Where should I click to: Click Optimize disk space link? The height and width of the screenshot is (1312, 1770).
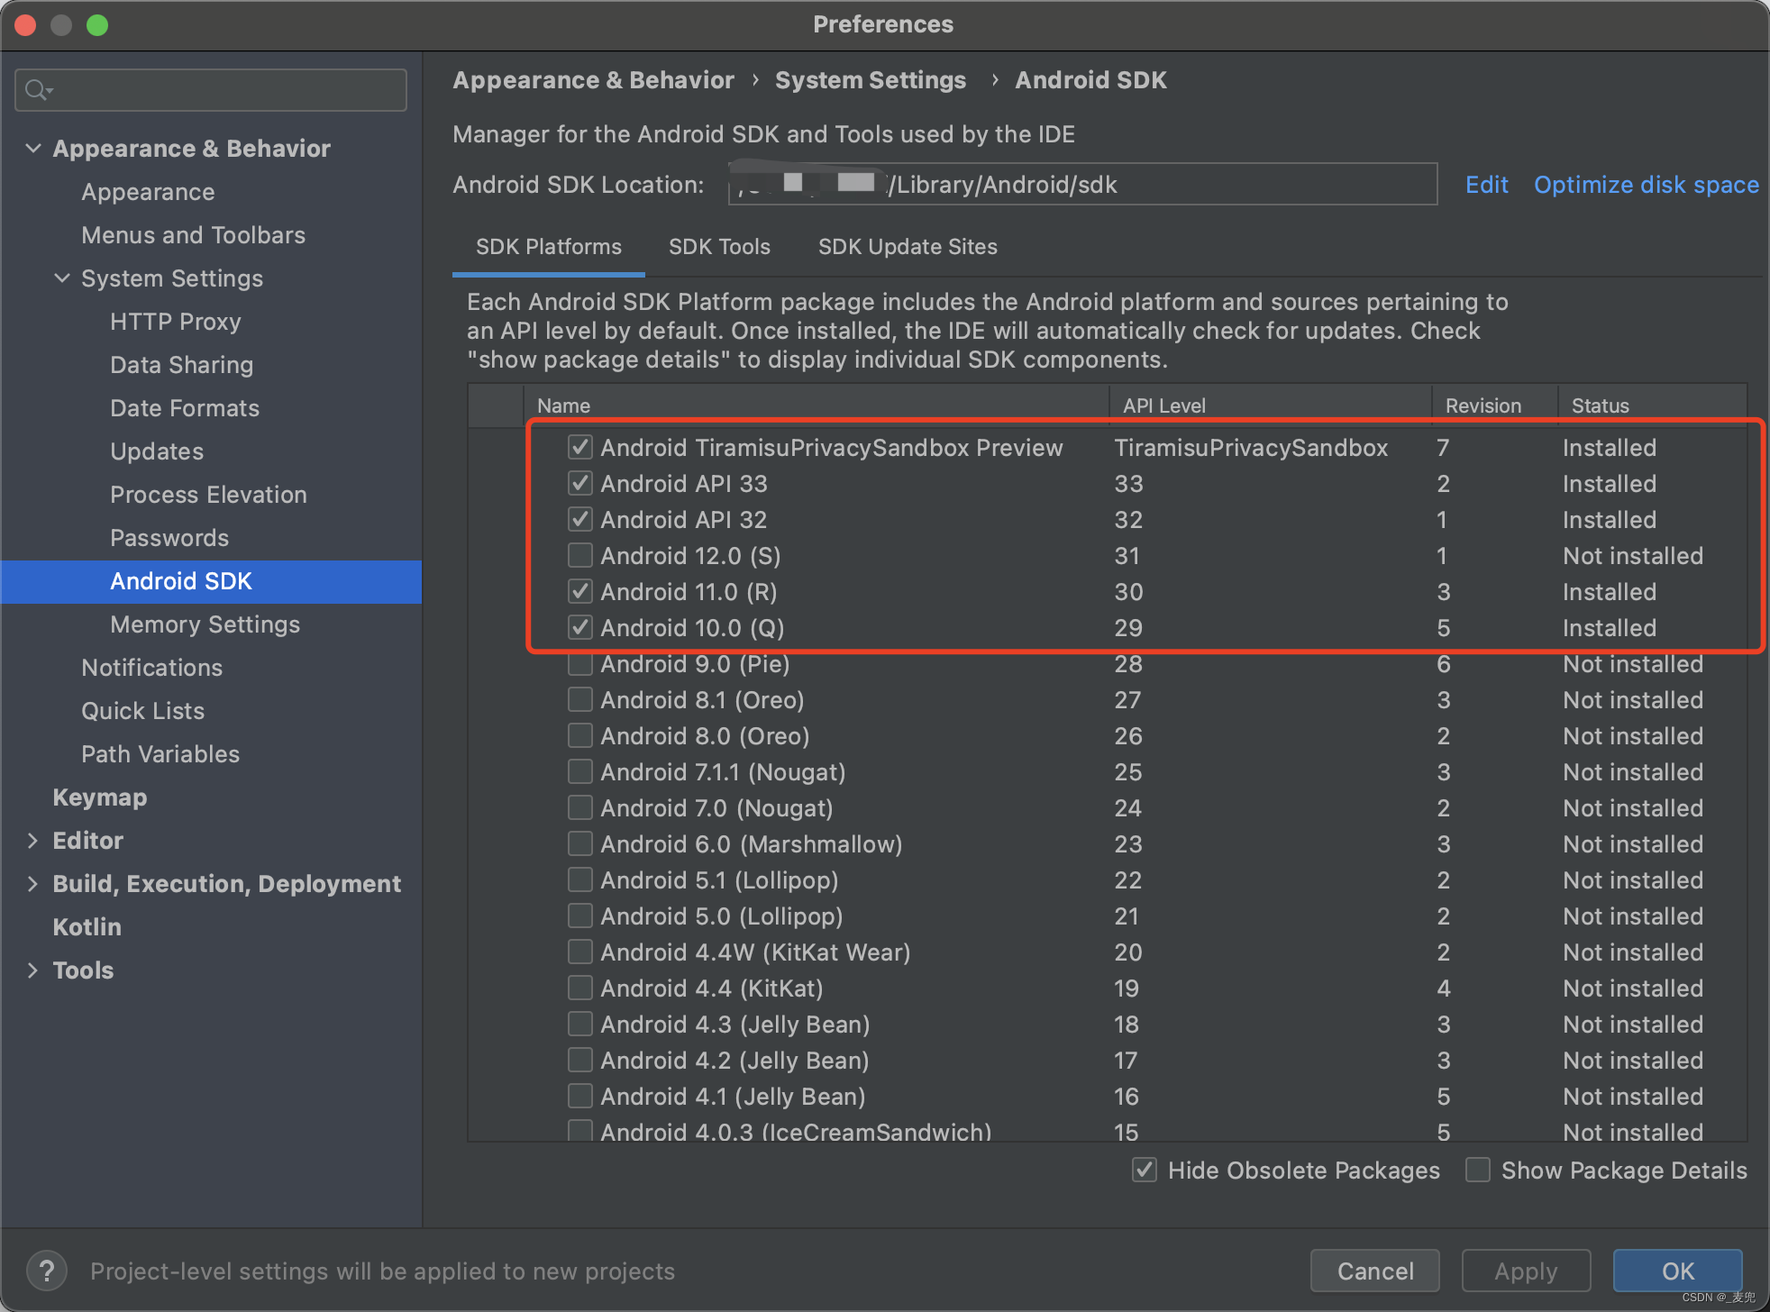(1646, 185)
